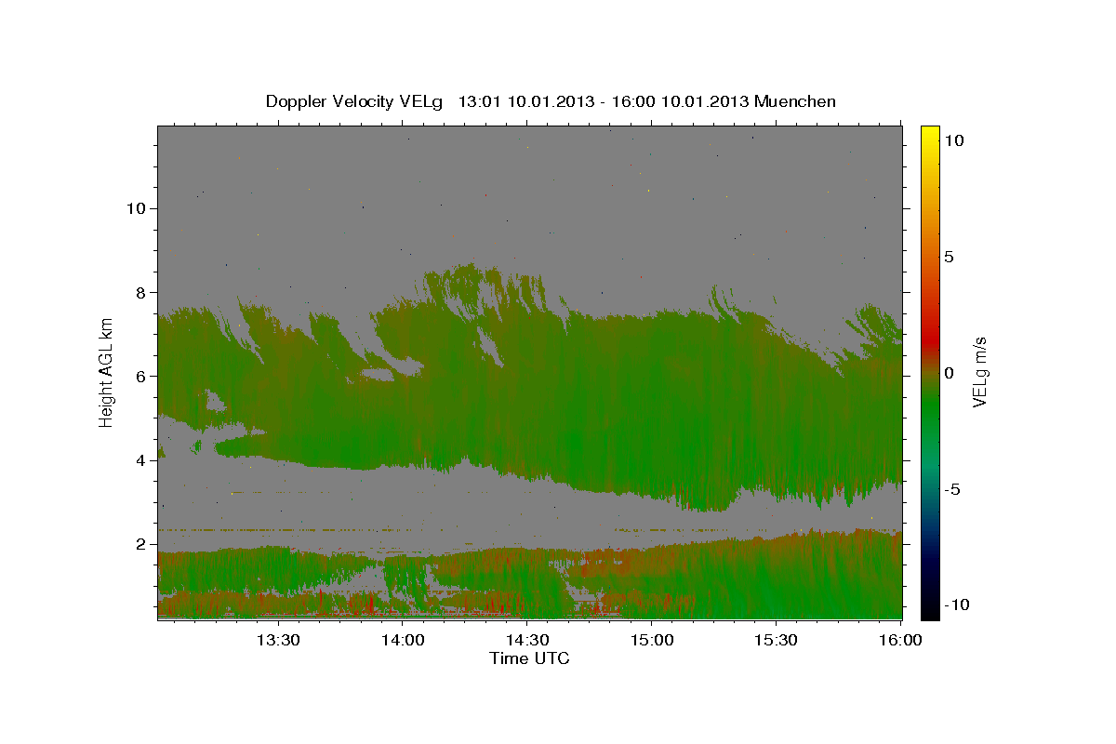Click the 'Time UTC' axis title
The width and height of the screenshot is (1116, 744).
529,658
